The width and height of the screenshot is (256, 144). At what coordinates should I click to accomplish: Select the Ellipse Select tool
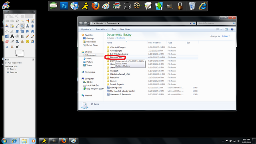click(12, 21)
